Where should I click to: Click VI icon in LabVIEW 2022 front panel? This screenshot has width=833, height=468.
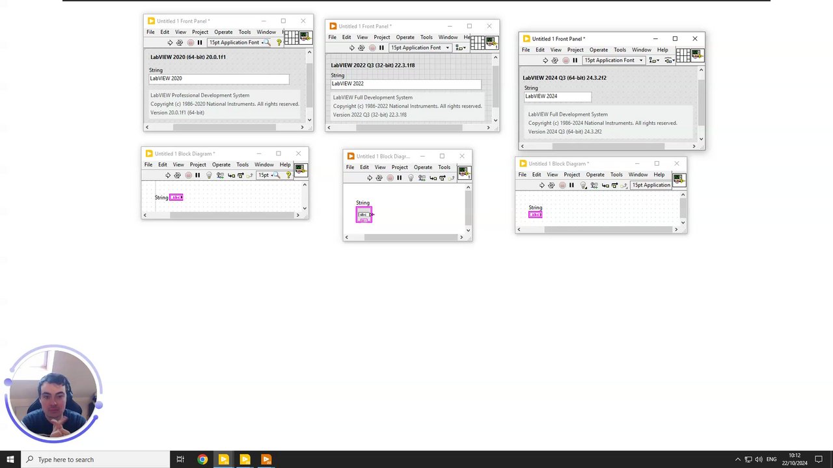[x=491, y=42]
